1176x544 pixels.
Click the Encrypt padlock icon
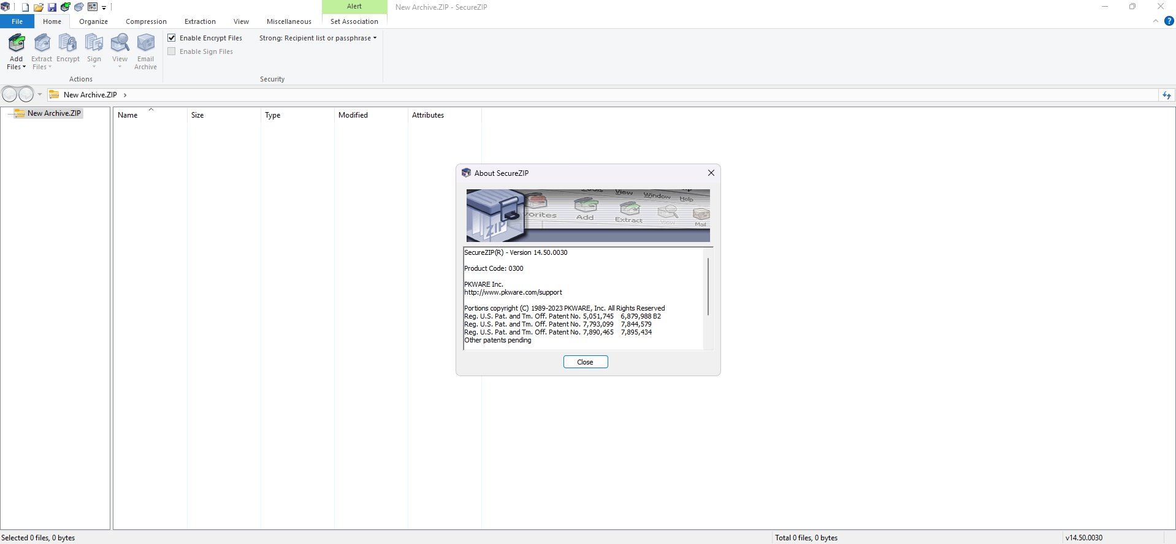[x=67, y=44]
